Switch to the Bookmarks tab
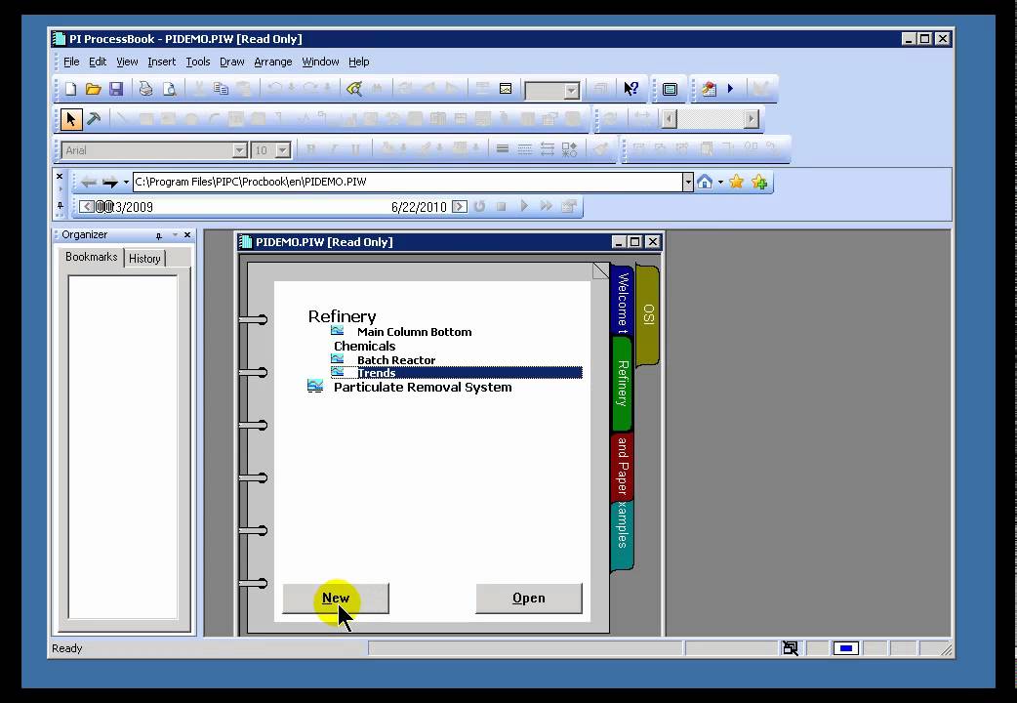Viewport: 1017px width, 703px height. 92,257
